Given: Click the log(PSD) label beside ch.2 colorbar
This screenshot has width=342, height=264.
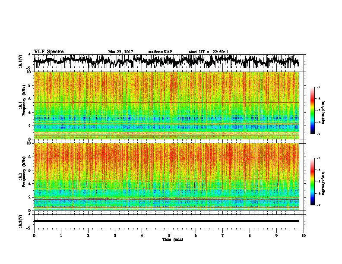Looking at the screenshot, I should click(323, 184).
